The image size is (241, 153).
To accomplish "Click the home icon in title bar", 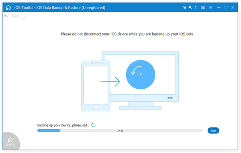I will (x=8, y=7).
